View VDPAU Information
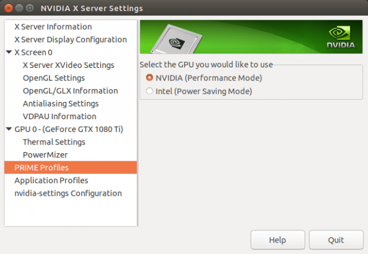This screenshot has width=368, height=254. pos(59,116)
